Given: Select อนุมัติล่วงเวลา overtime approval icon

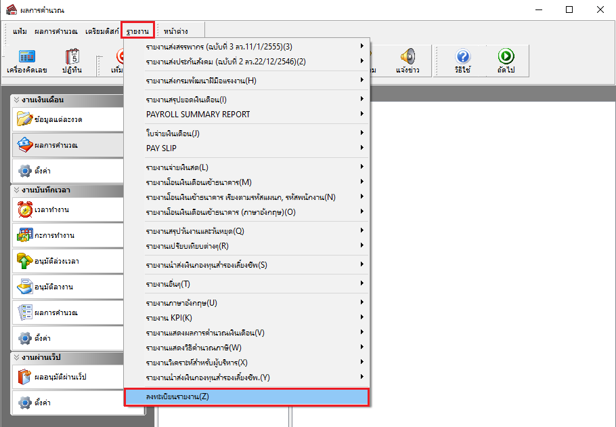Looking at the screenshot, I should 25,261.
